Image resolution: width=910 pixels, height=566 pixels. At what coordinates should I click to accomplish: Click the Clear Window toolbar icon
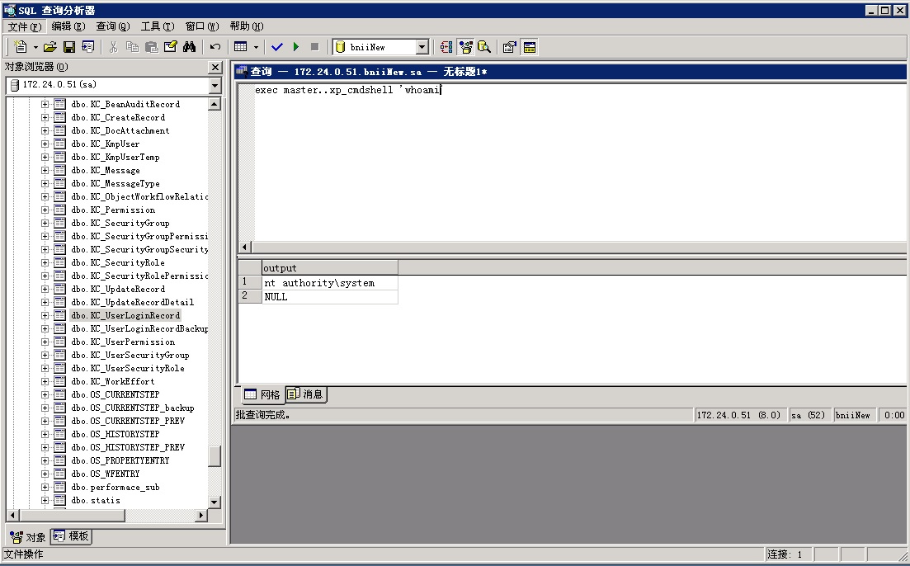pos(171,47)
